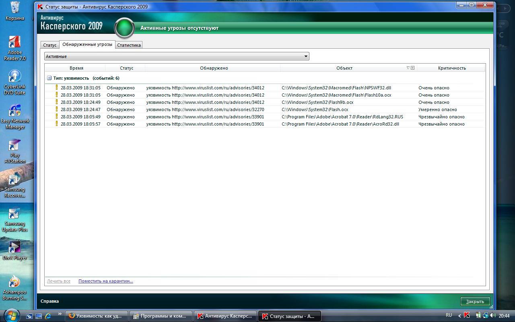
Task: Select the RdLang32.RUS file path
Action: click(342, 117)
